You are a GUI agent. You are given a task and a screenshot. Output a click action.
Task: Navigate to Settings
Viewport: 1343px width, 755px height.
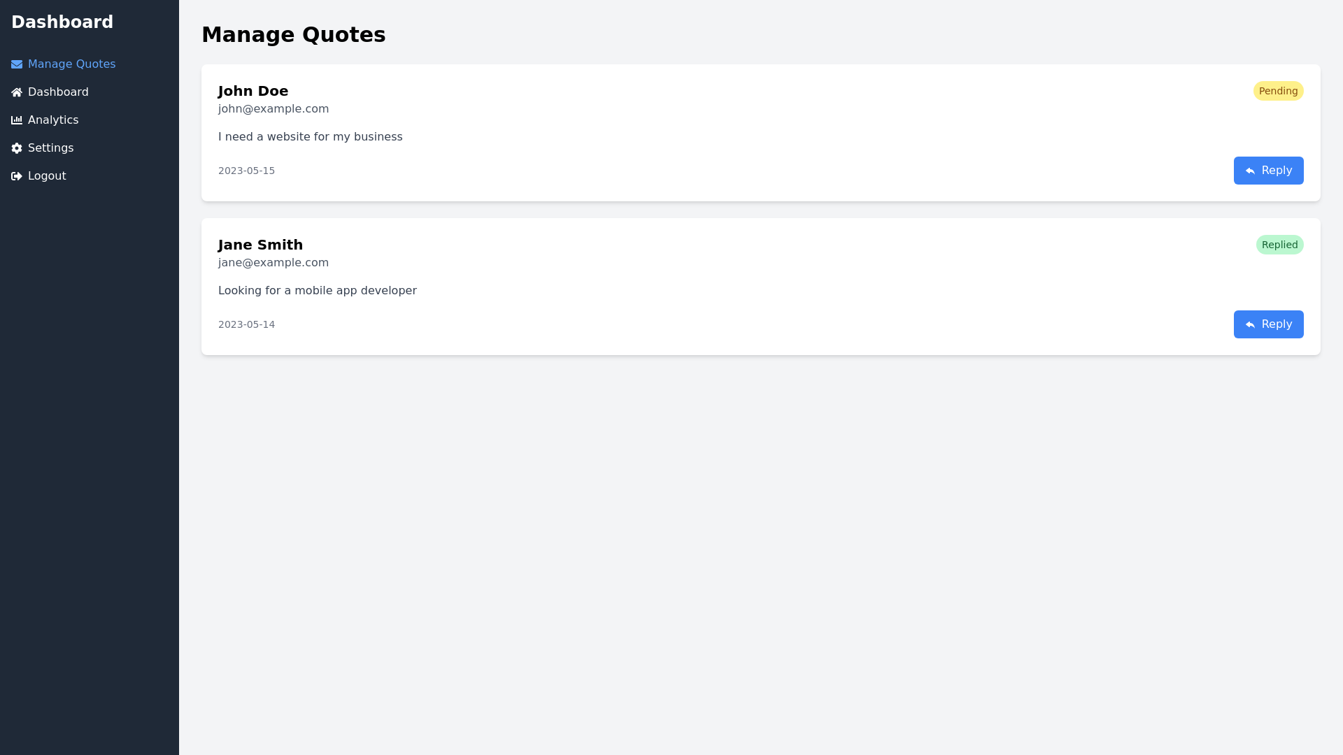(x=50, y=148)
